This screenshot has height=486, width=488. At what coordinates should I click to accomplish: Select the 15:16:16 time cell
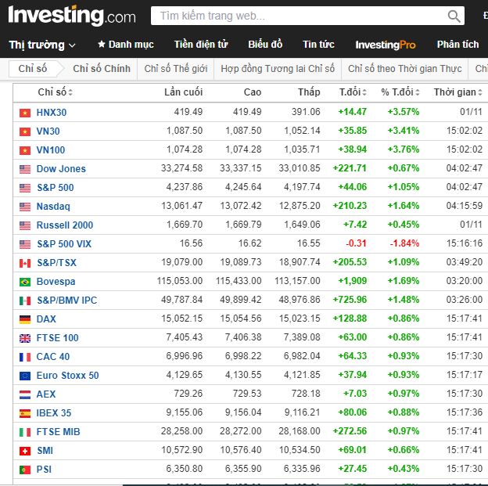tap(465, 243)
